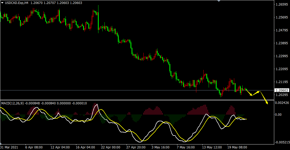Image resolution: width=290 pixels, height=150 pixels.
Task: Select the yellow upward rebound arrow
Action: [x=256, y=93]
